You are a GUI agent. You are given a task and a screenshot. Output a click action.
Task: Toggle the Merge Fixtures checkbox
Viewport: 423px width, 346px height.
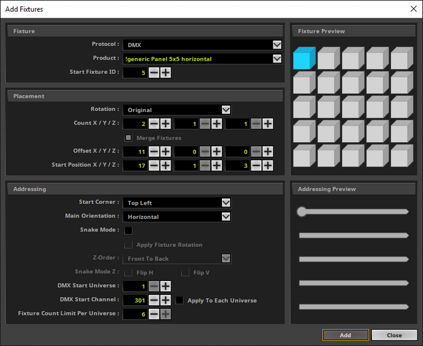pyautogui.click(x=128, y=138)
